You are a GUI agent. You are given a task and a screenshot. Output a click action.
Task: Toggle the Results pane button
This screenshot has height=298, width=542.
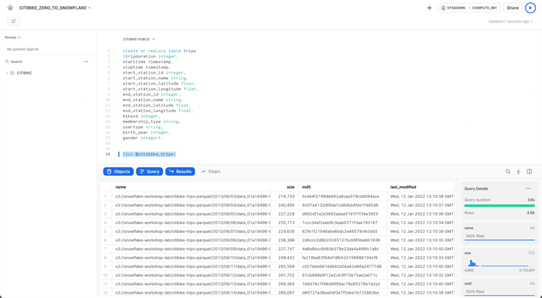(x=180, y=172)
